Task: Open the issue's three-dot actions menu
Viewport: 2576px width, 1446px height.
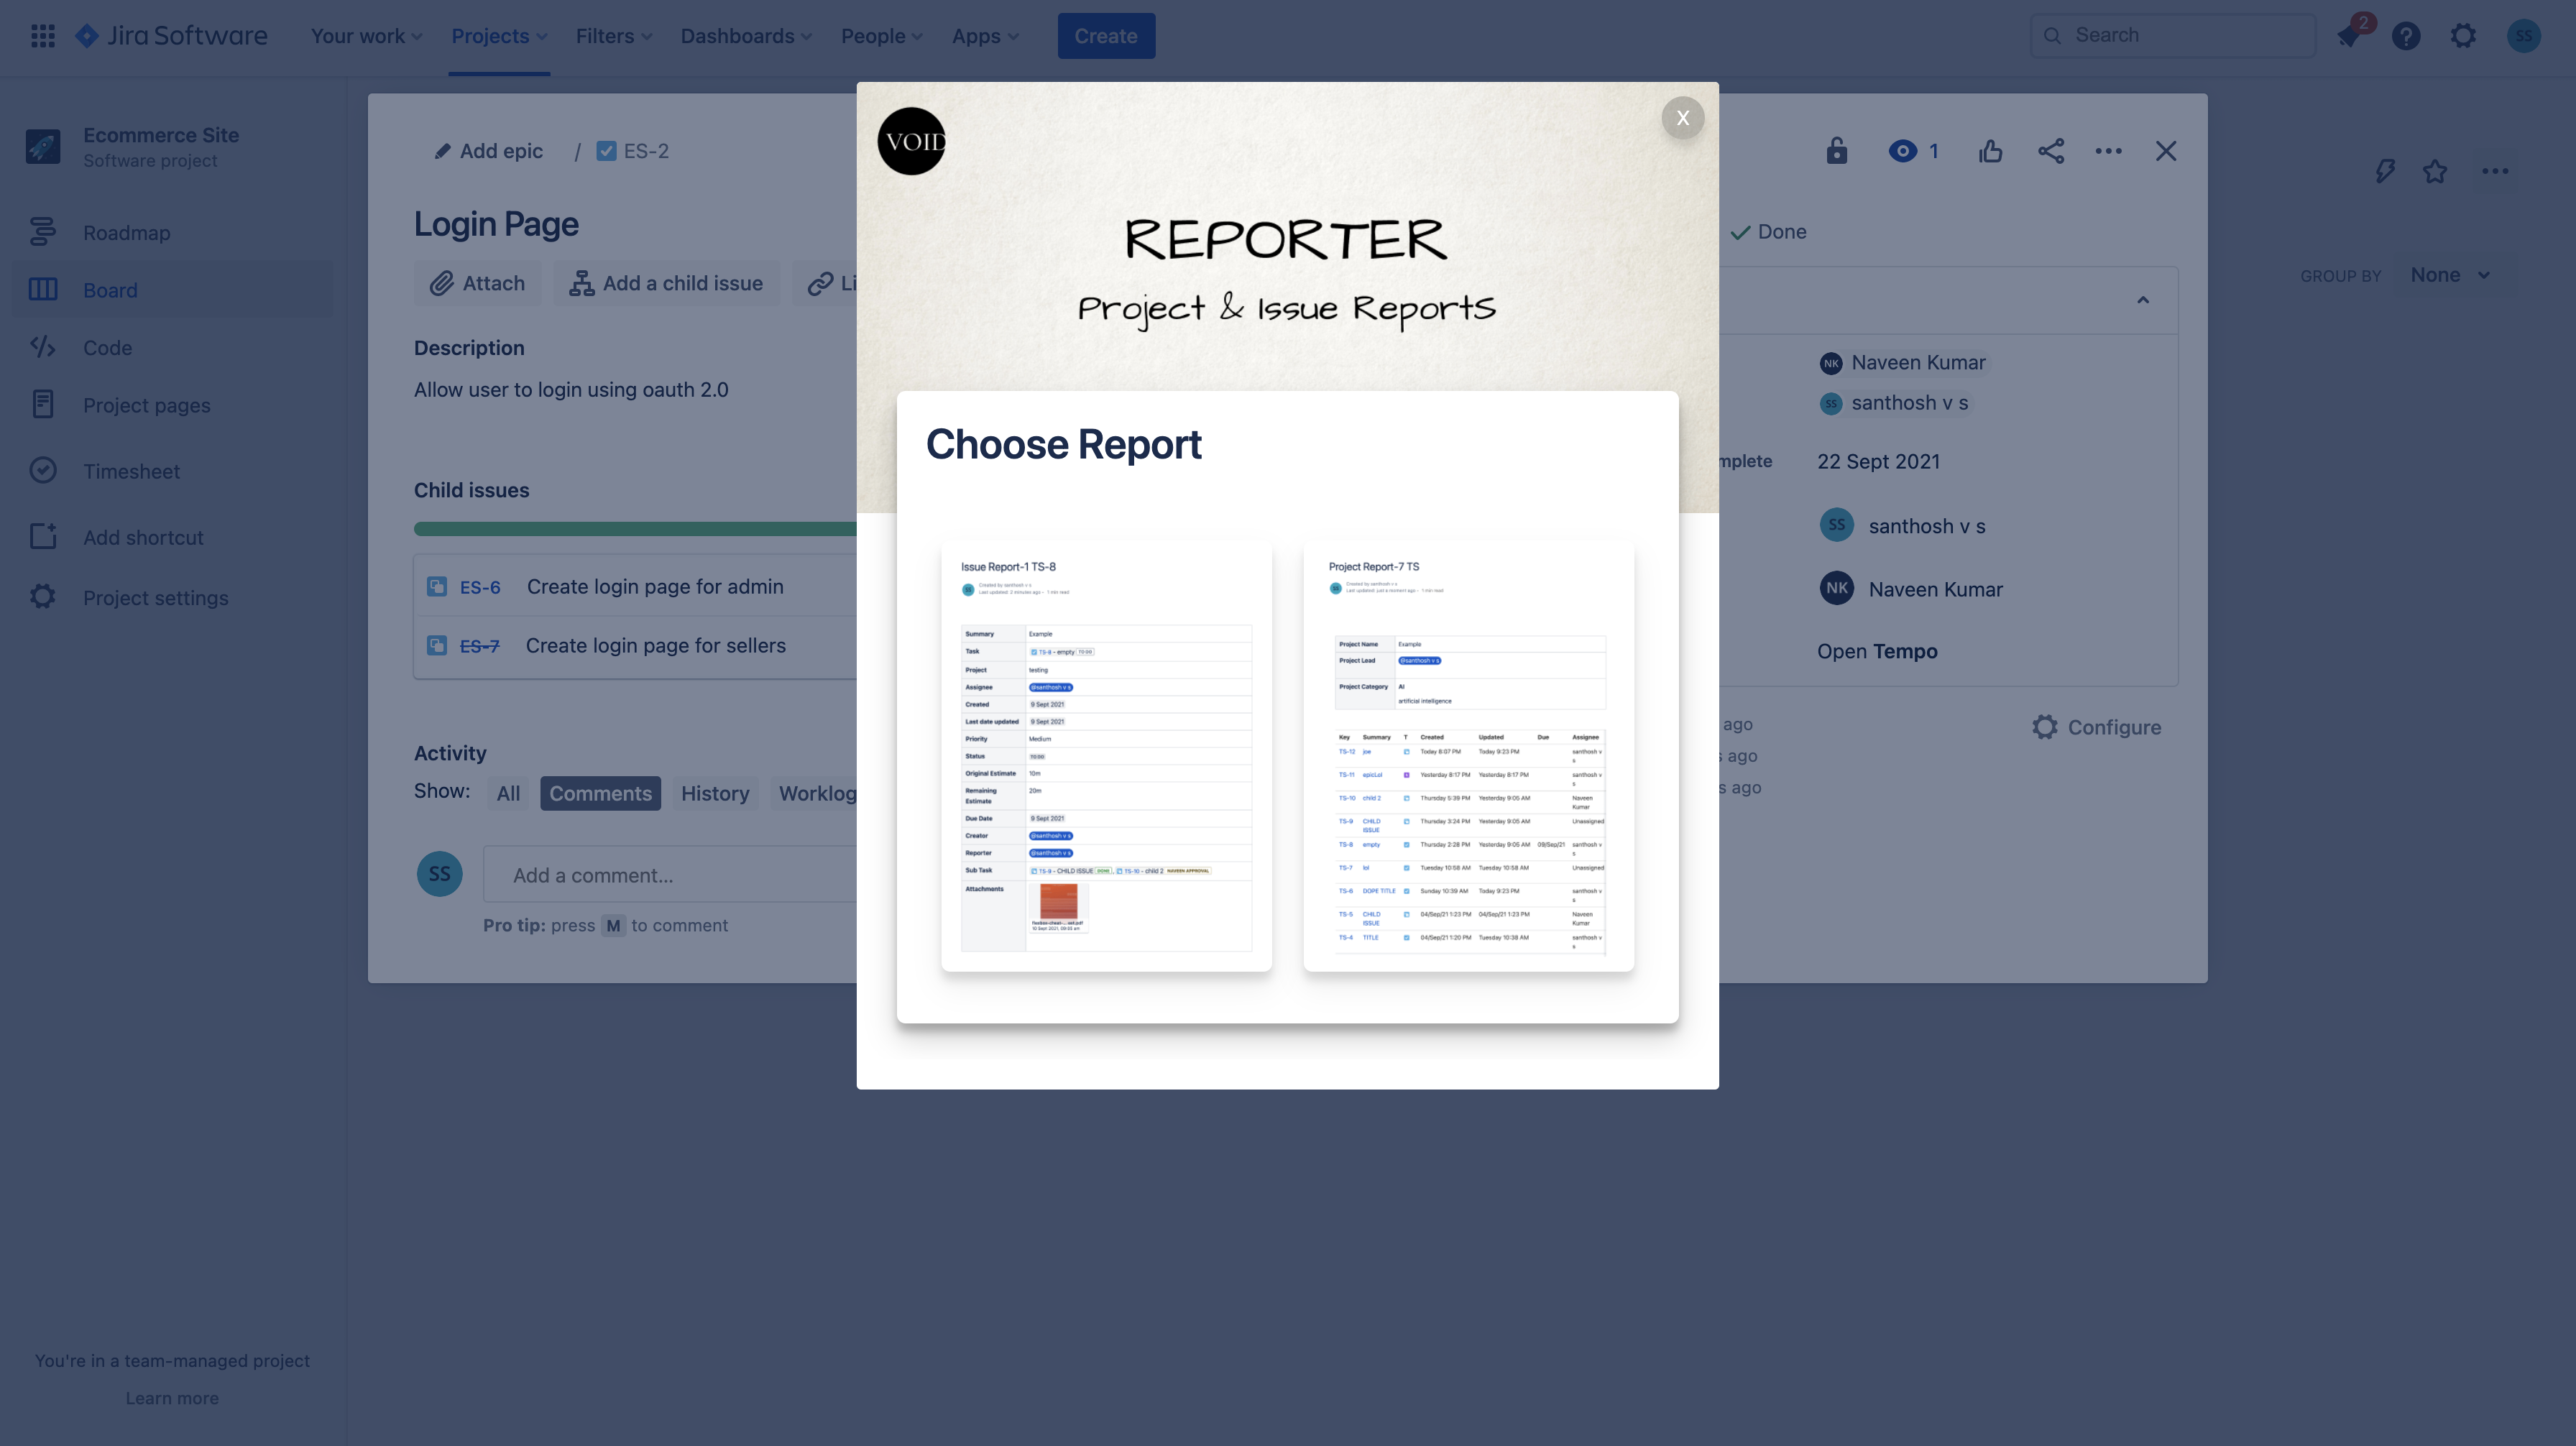Action: pos(2108,151)
